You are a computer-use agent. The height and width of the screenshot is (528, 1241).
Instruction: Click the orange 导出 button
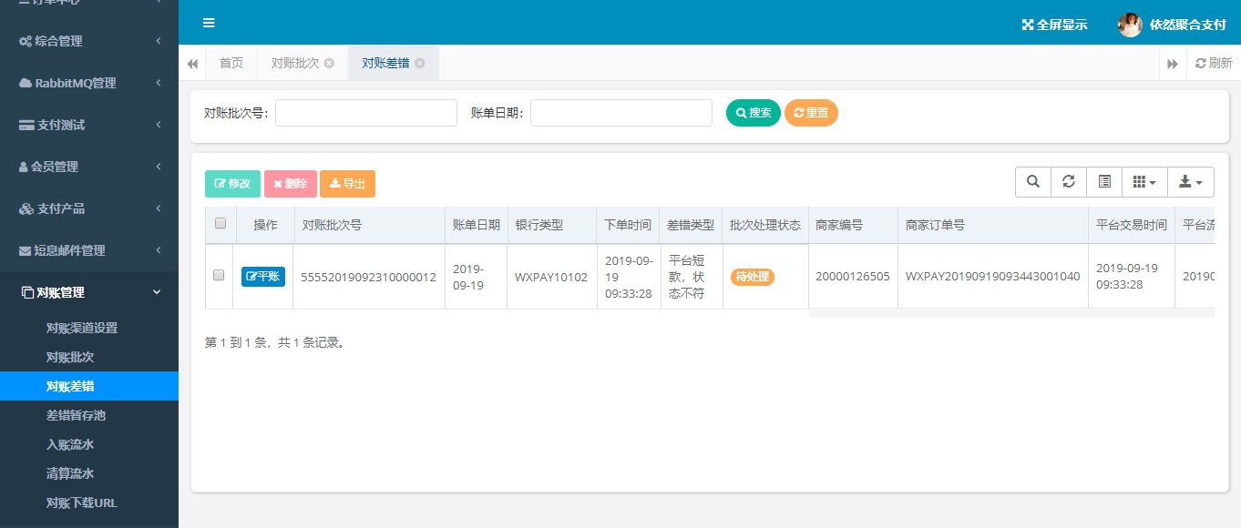348,184
